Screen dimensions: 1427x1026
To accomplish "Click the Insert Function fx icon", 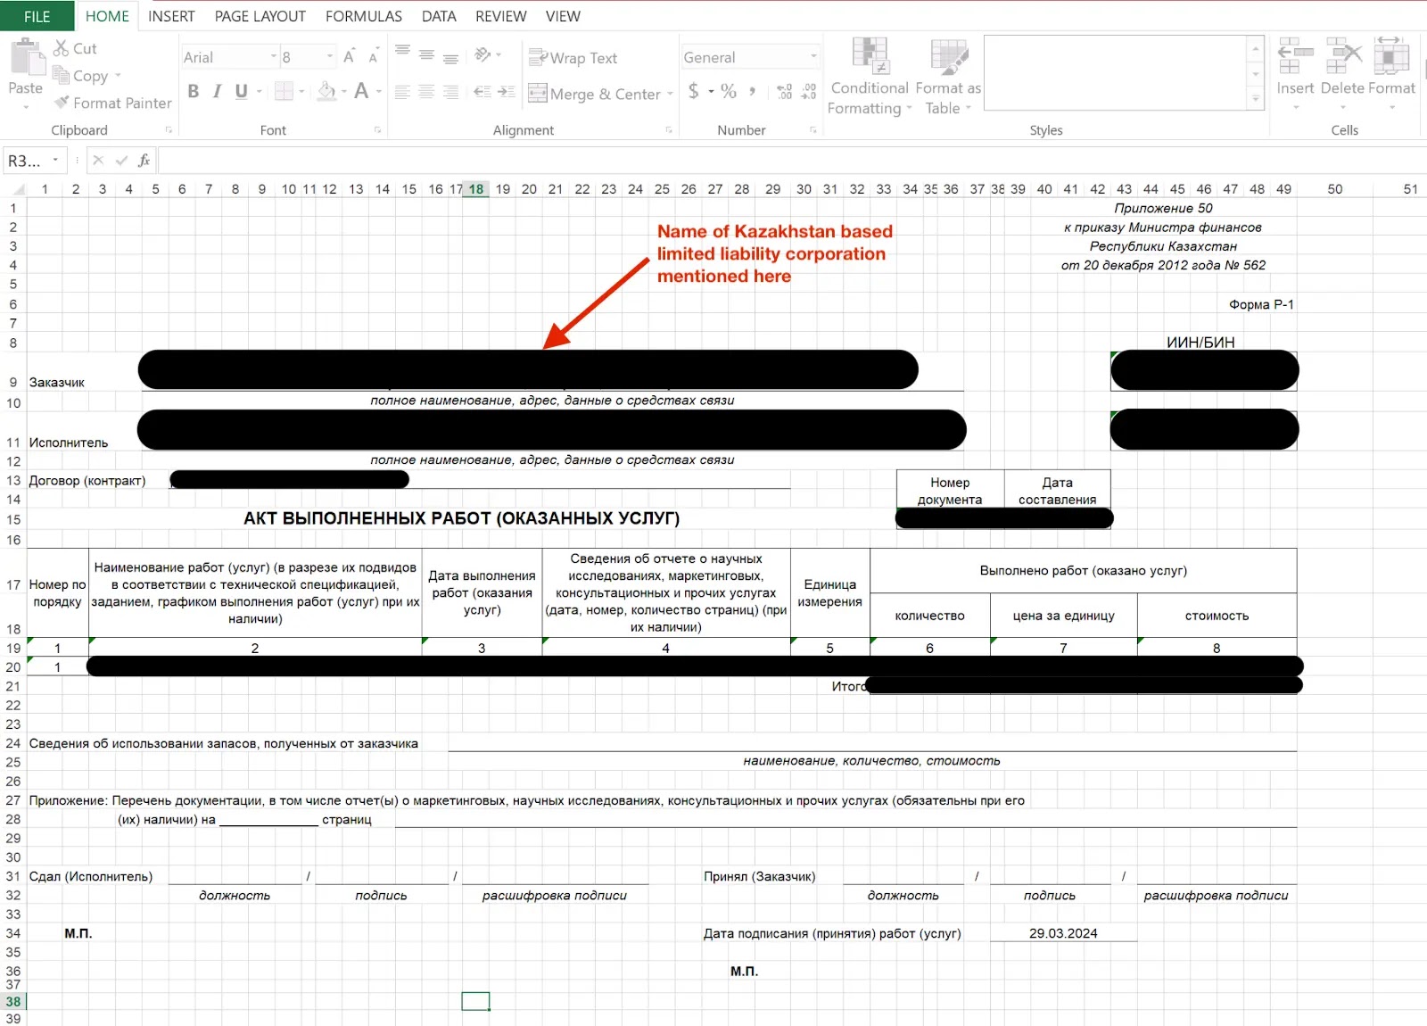I will (x=144, y=161).
